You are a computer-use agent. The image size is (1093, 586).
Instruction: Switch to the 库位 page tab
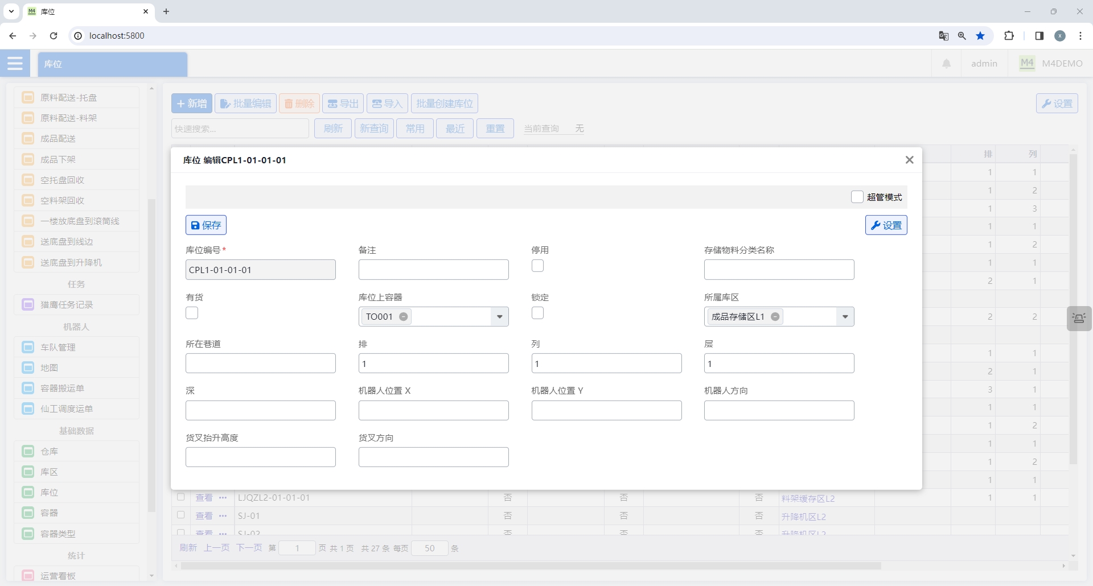pos(113,64)
